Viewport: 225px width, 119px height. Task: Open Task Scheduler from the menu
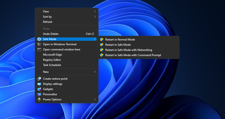[67, 65]
